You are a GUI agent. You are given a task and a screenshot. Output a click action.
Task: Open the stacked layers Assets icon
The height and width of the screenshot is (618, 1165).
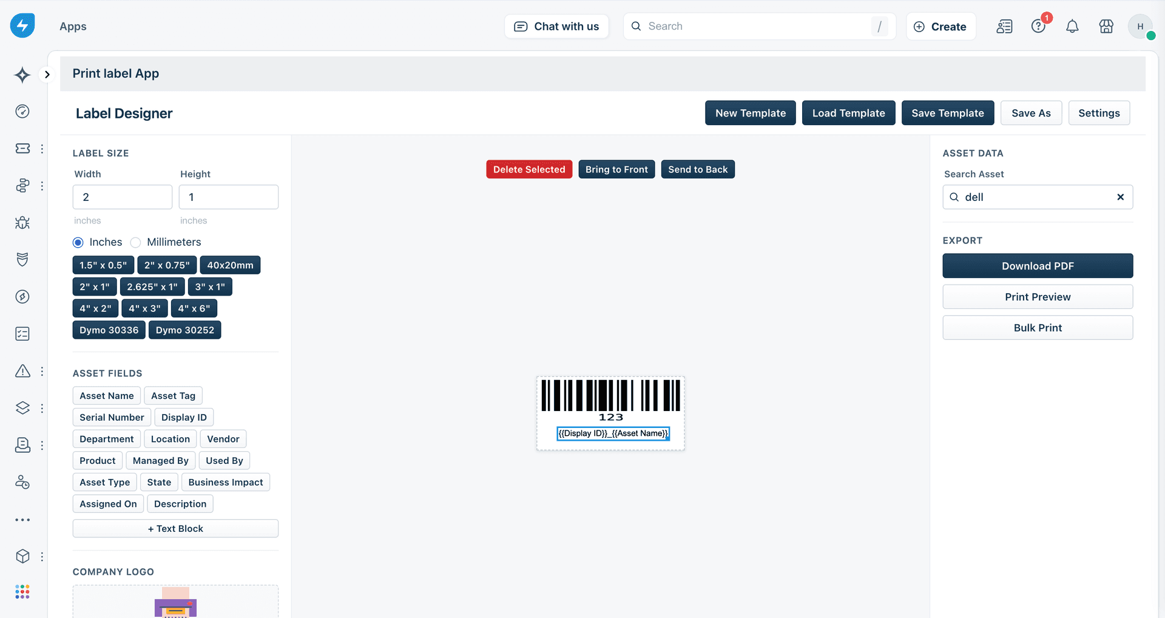[x=22, y=408]
